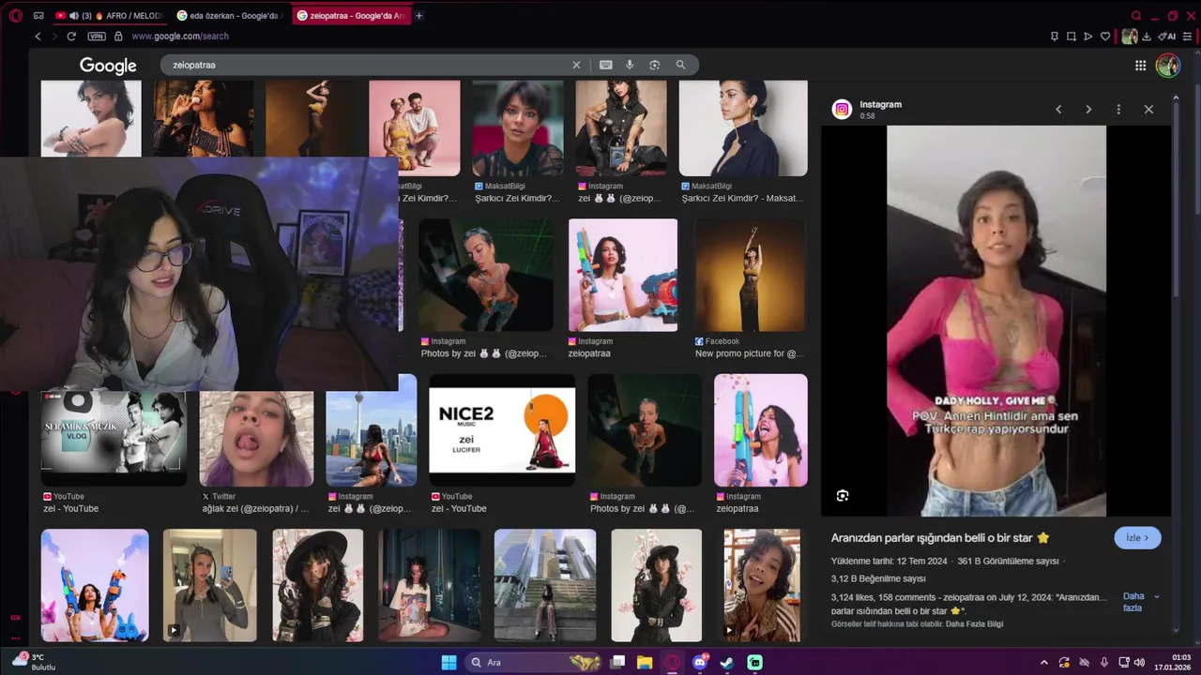Open Opera easy setup menu
The height and width of the screenshot is (675, 1201).
pos(1187,37)
